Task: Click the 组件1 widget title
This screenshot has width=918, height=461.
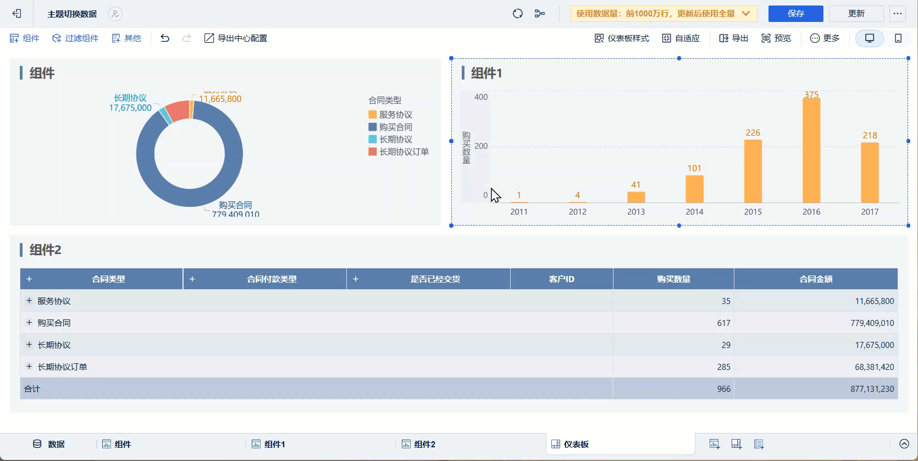Action: click(486, 73)
